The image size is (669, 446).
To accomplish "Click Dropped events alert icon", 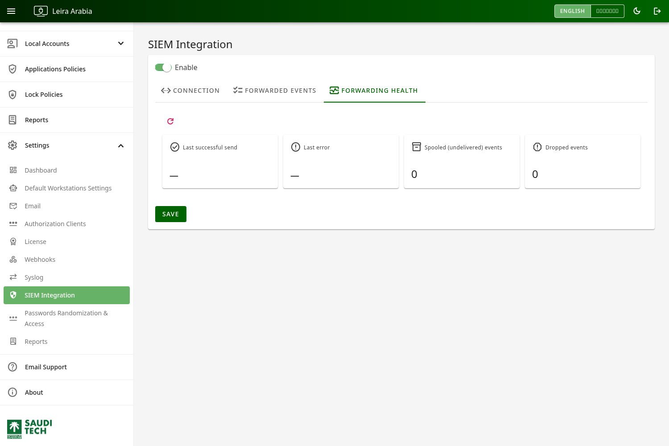I will [537, 147].
